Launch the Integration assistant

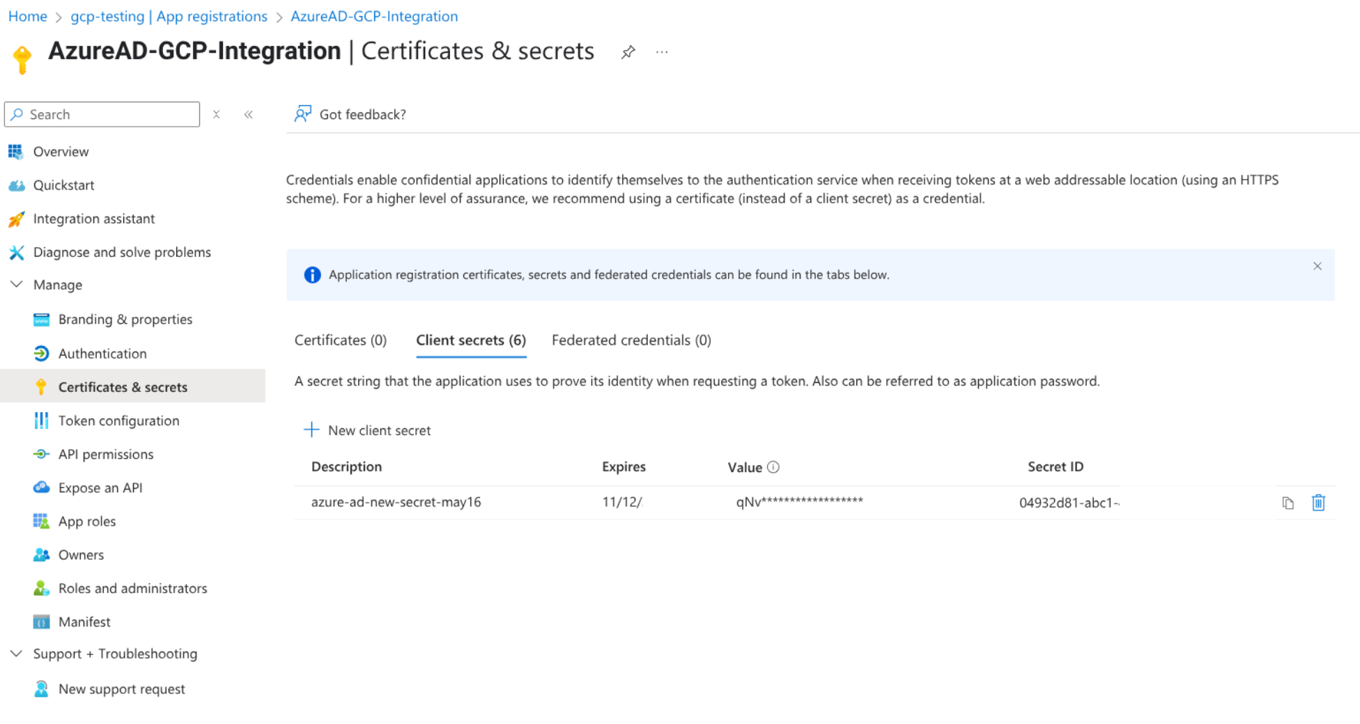pyautogui.click(x=94, y=219)
